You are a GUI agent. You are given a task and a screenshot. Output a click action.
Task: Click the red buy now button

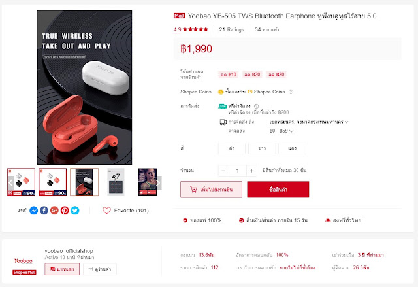pos(278,190)
